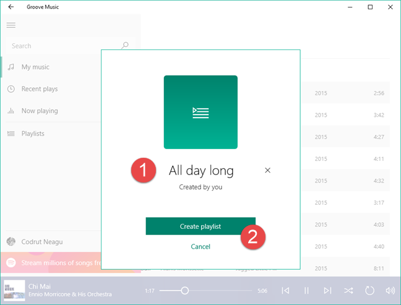Toggle shuffle mode

348,291
